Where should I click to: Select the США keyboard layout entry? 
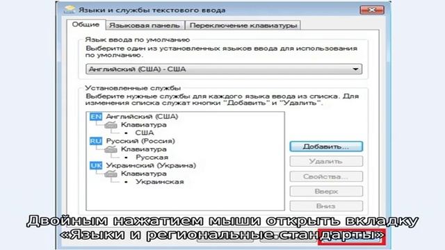click(145, 133)
